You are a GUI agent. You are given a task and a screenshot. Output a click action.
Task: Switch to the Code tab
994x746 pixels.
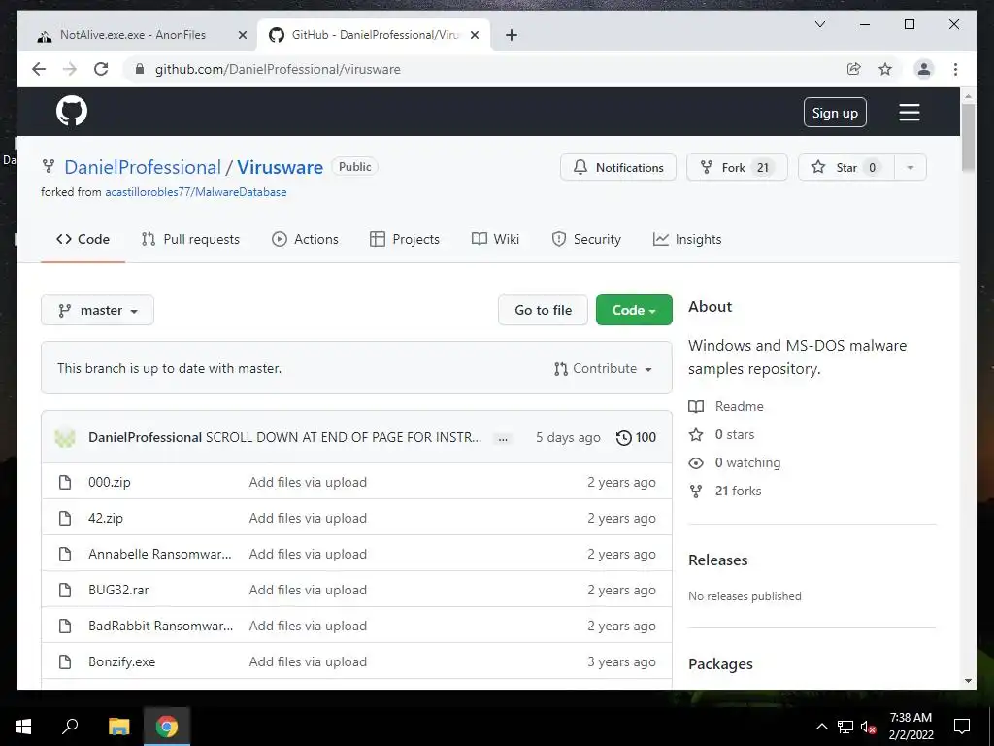point(83,239)
